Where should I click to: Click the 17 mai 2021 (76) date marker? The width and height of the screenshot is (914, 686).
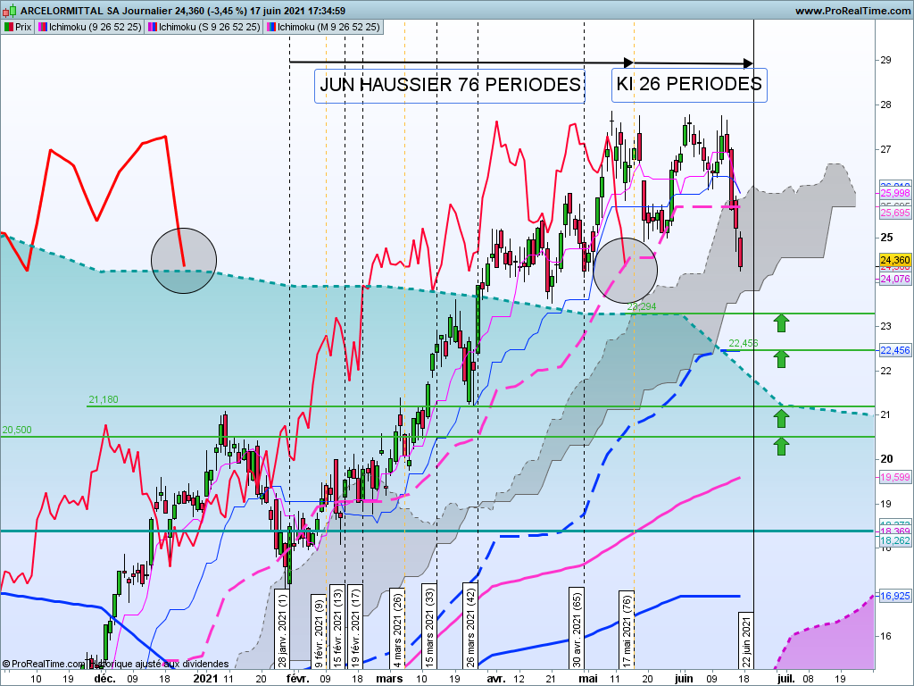(627, 630)
